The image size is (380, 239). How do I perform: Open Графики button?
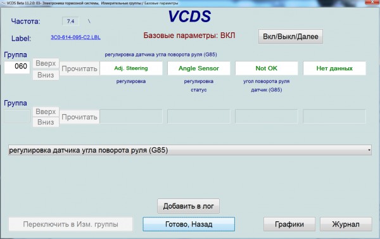point(289,224)
